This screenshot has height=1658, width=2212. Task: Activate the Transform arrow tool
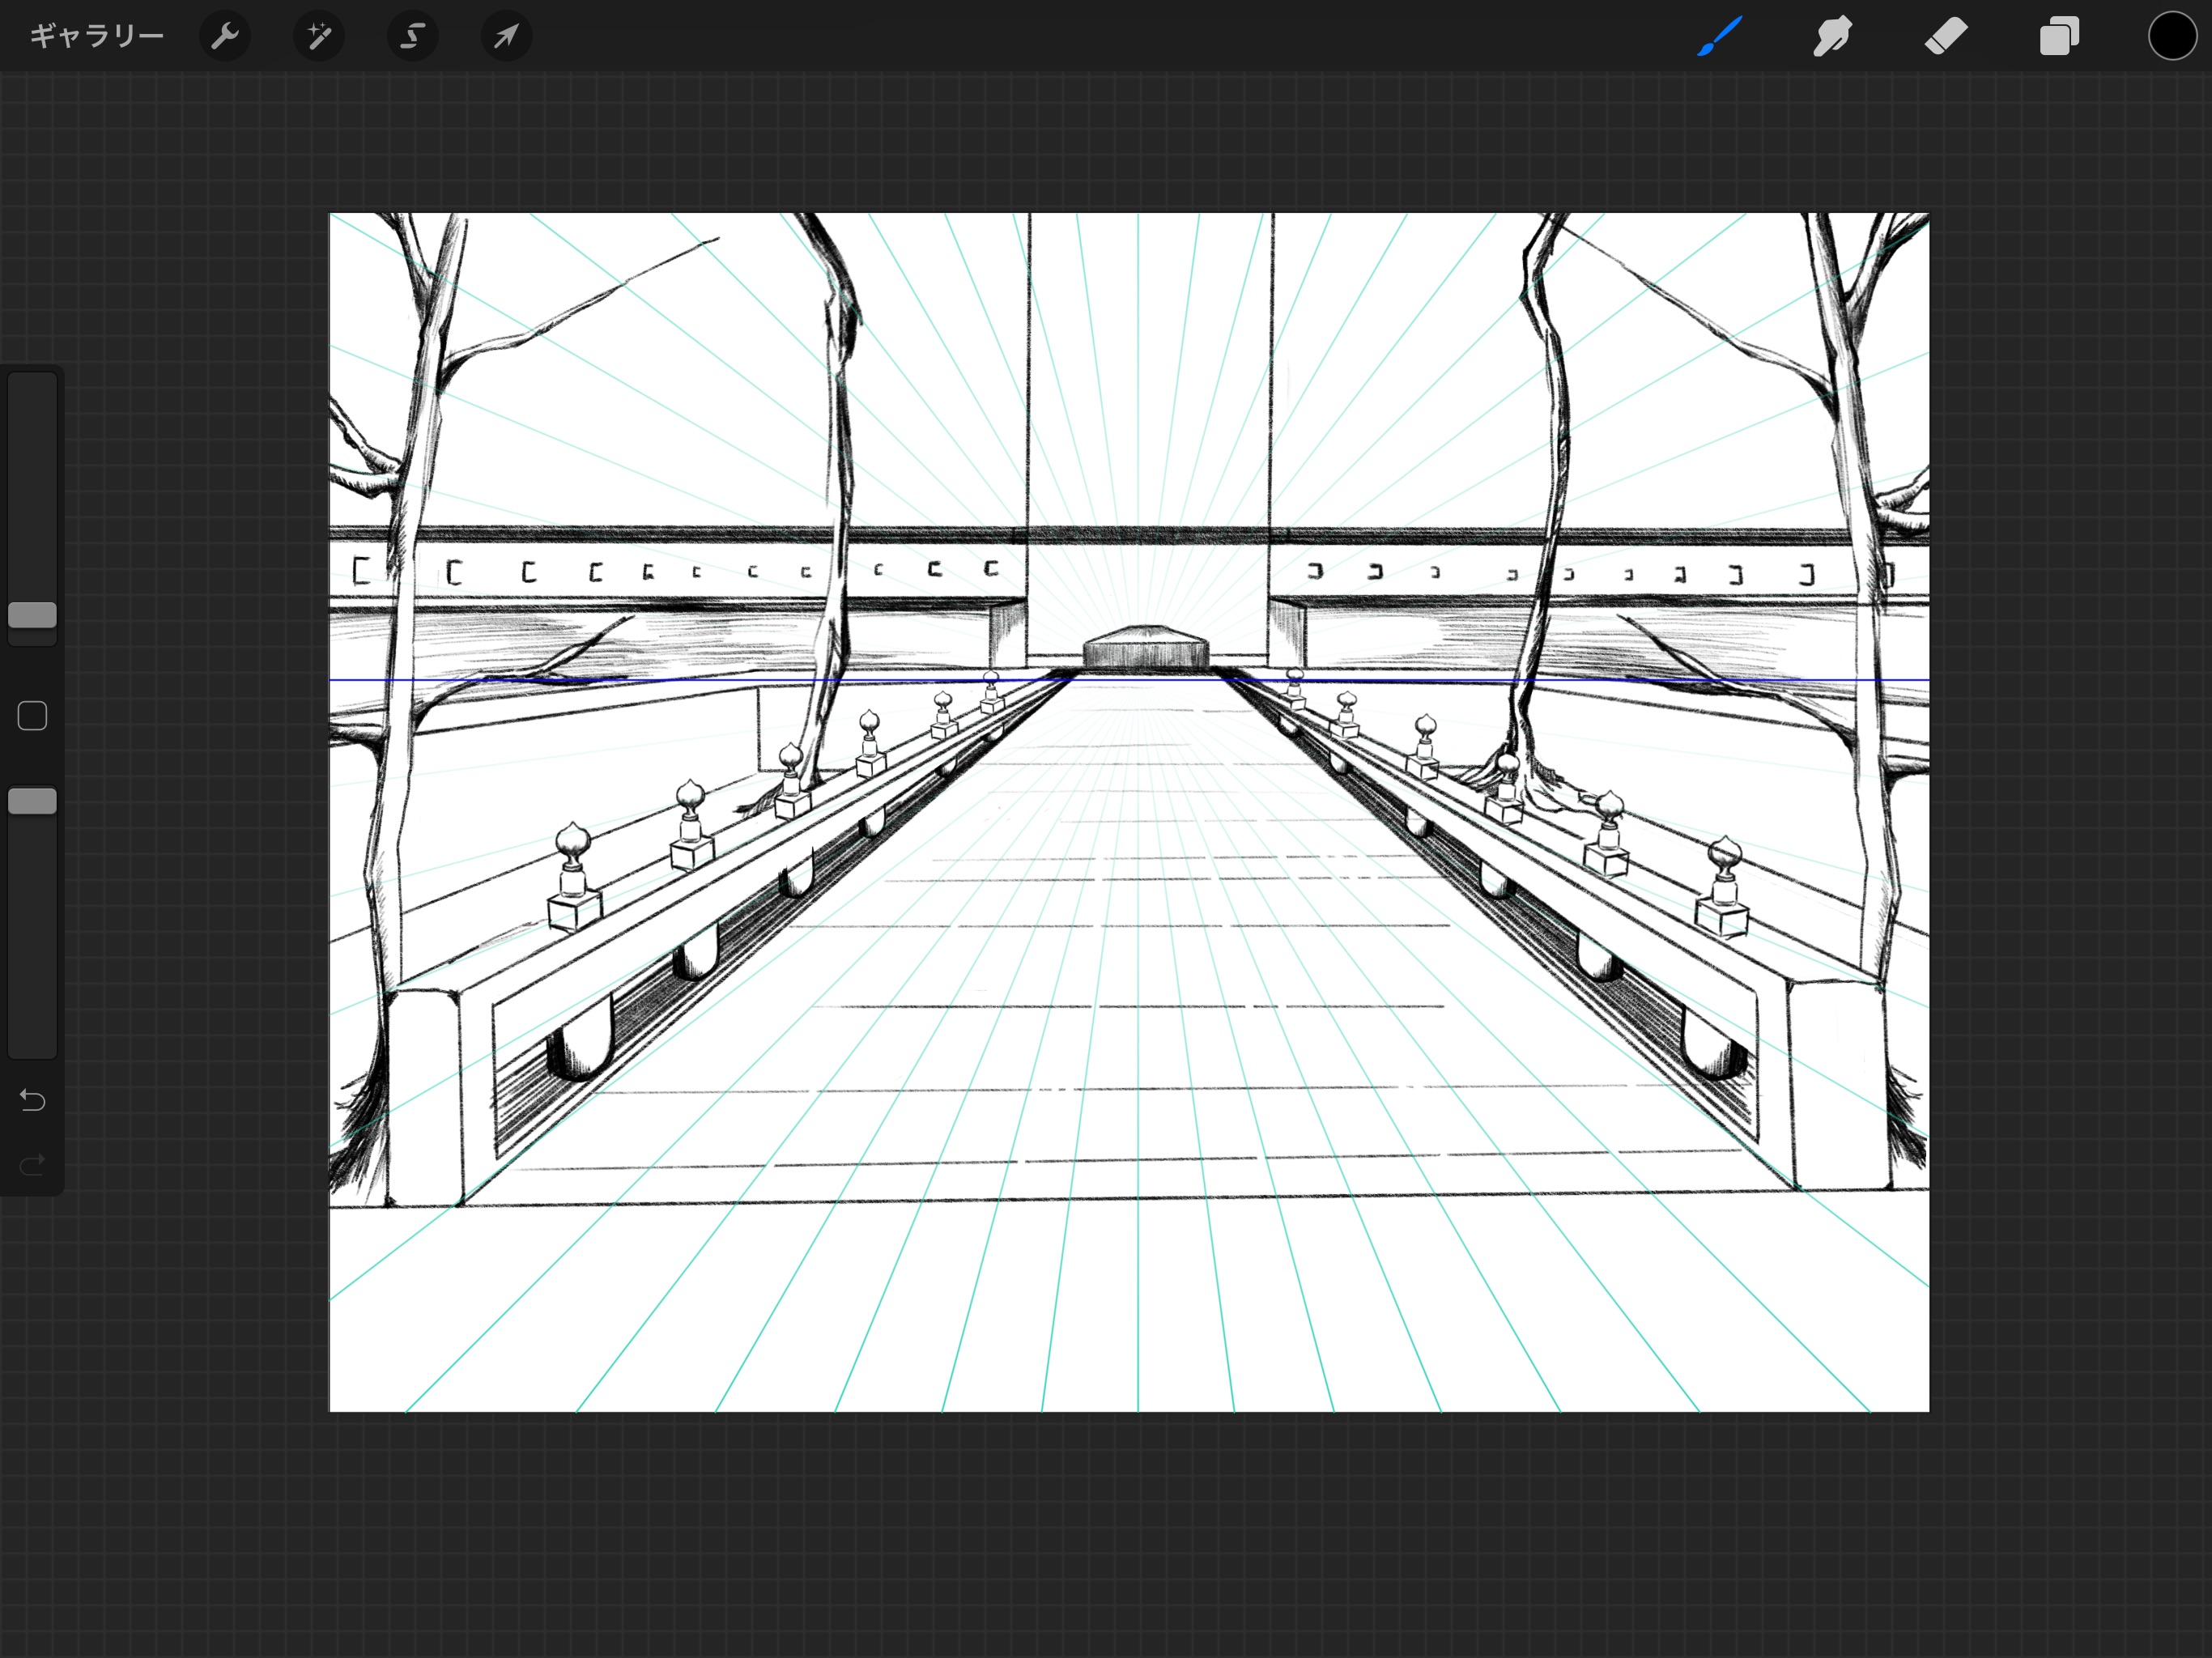(x=507, y=36)
